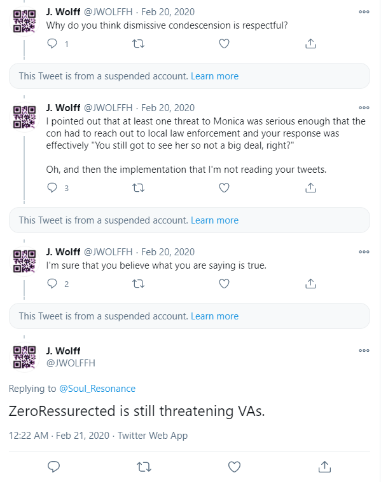This screenshot has height=482, width=381.
Task: Like the 'you believe what you are saying' tweet
Action: 224,283
